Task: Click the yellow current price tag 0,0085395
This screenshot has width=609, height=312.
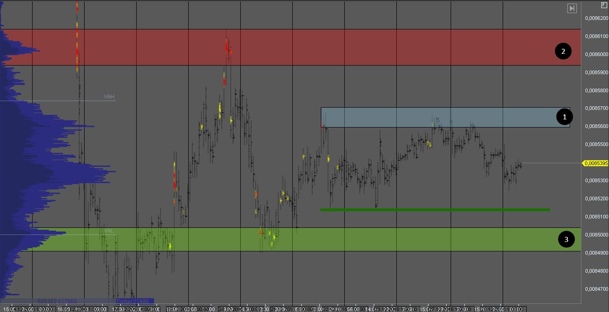Action: (595, 163)
